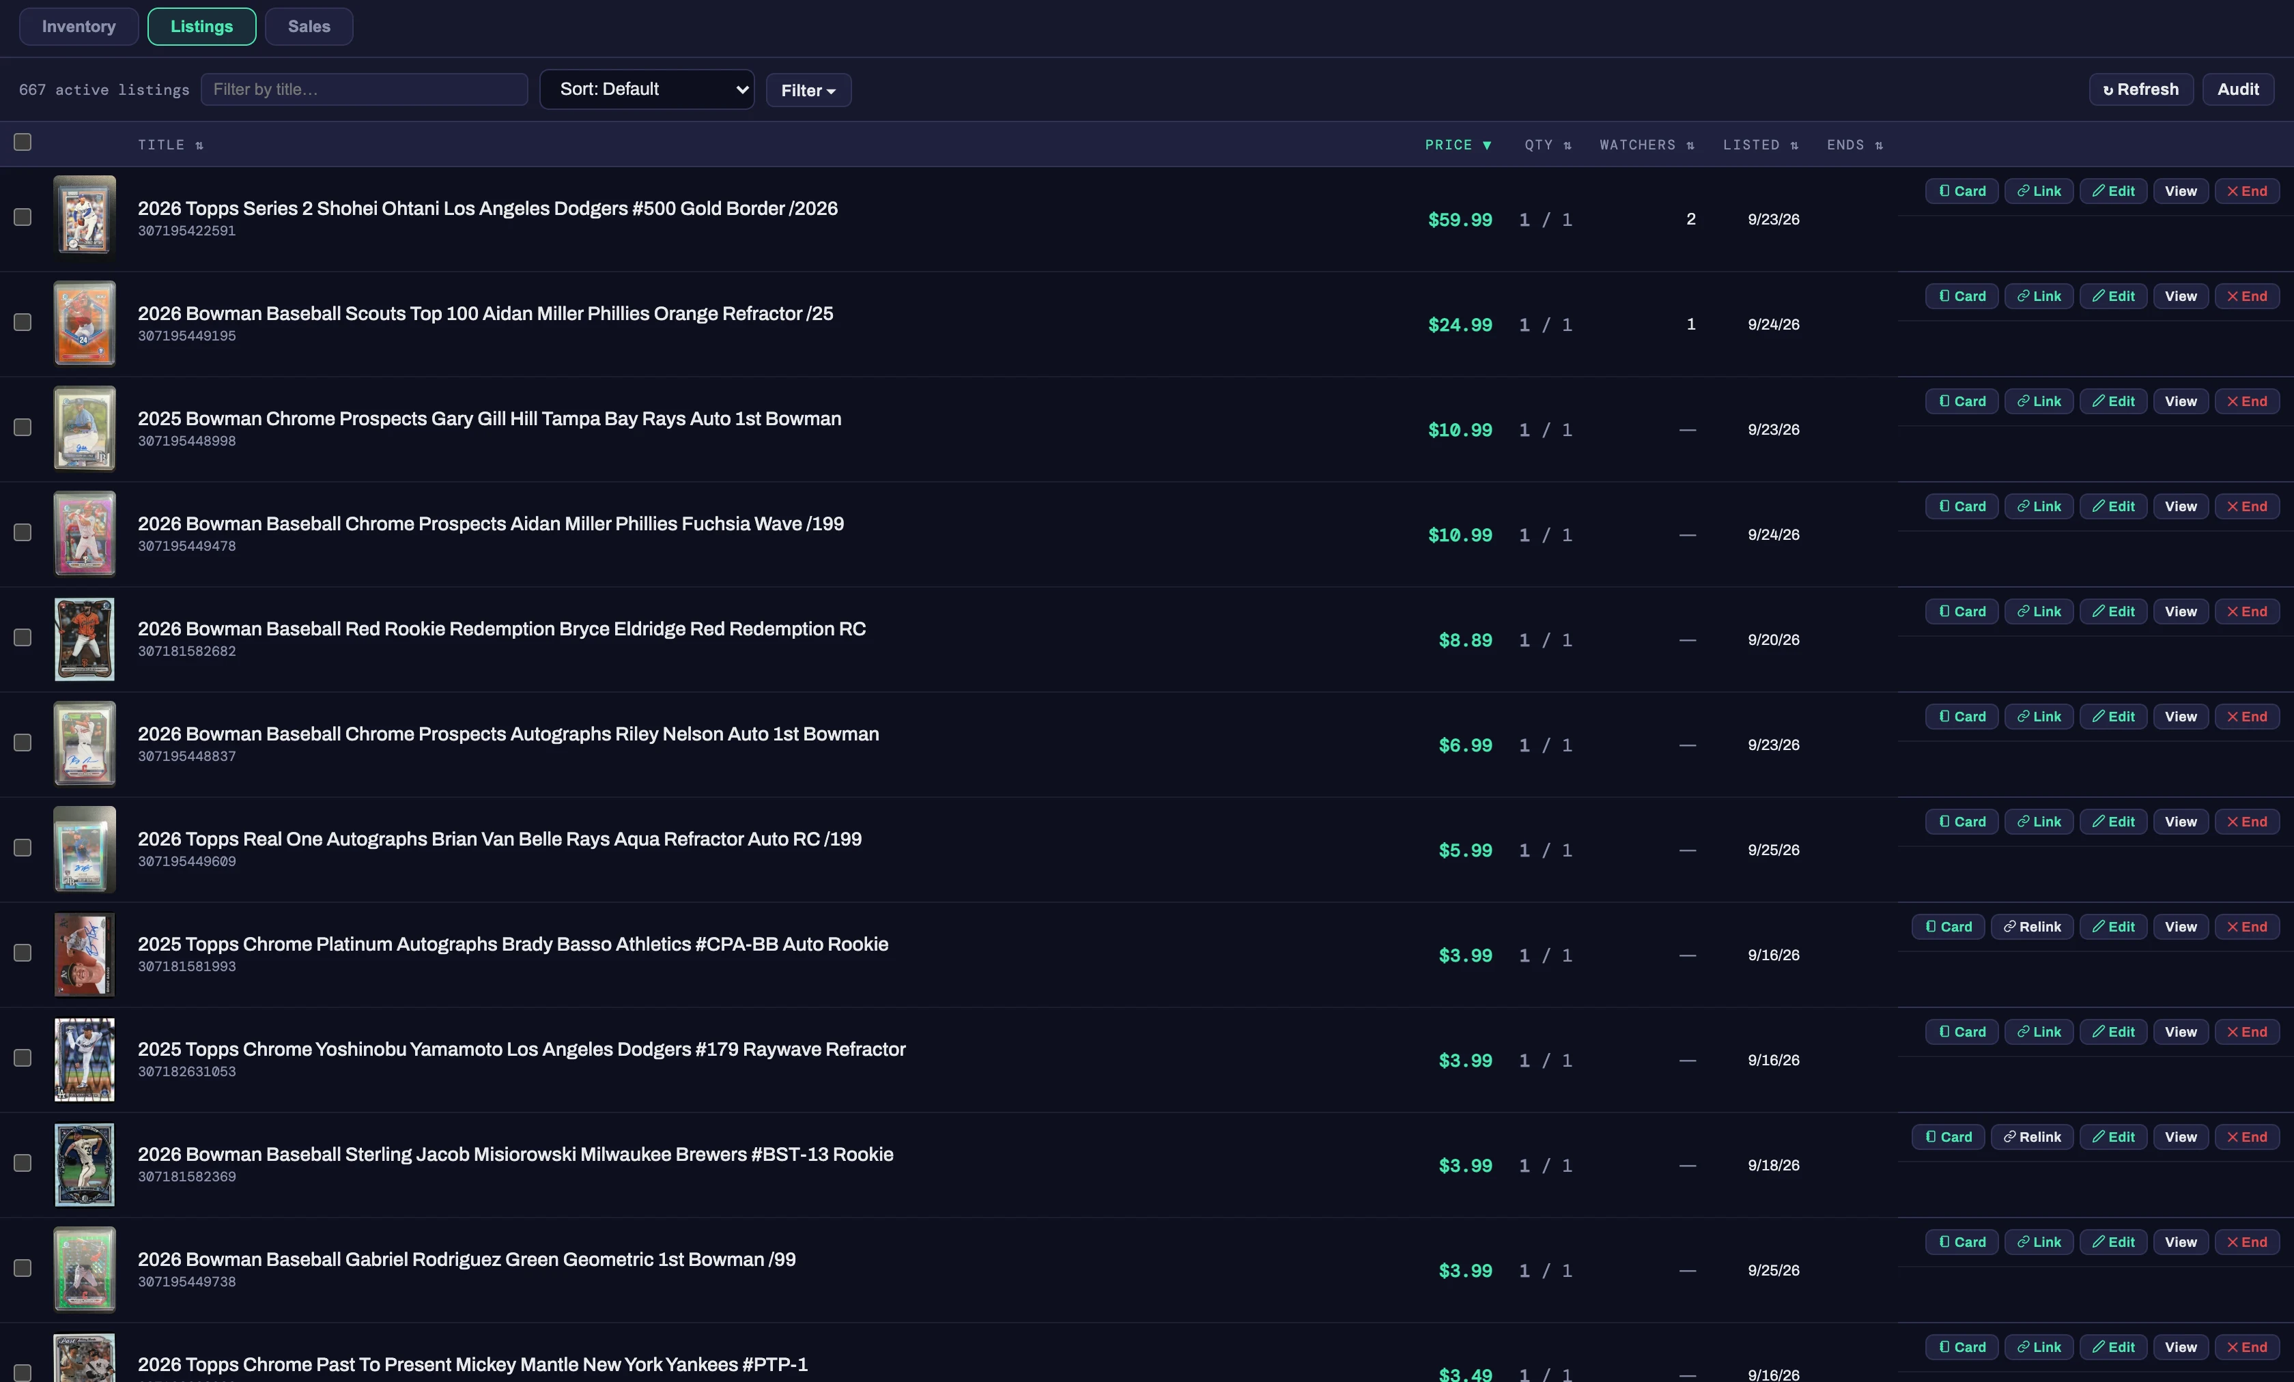Tick the Bryce Eldridge Red Redemption checkbox
Image resolution: width=2294 pixels, height=1382 pixels.
point(23,637)
